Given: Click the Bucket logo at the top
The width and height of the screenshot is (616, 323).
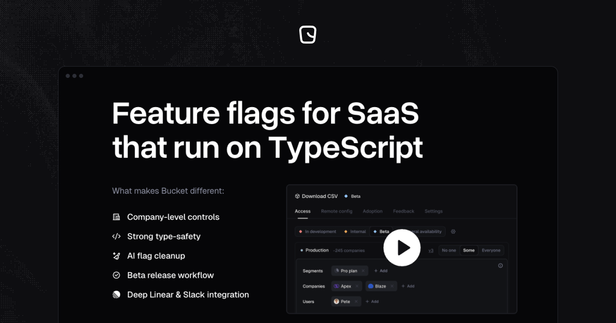Looking at the screenshot, I should pos(307,35).
